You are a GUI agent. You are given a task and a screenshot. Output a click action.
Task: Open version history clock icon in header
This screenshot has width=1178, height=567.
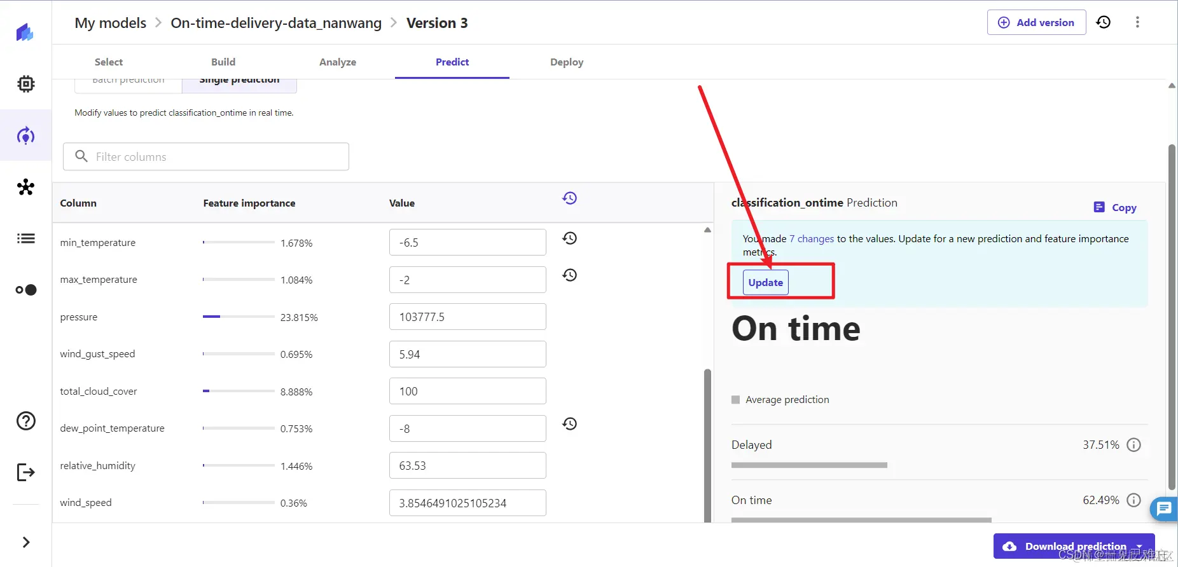[x=1104, y=22]
